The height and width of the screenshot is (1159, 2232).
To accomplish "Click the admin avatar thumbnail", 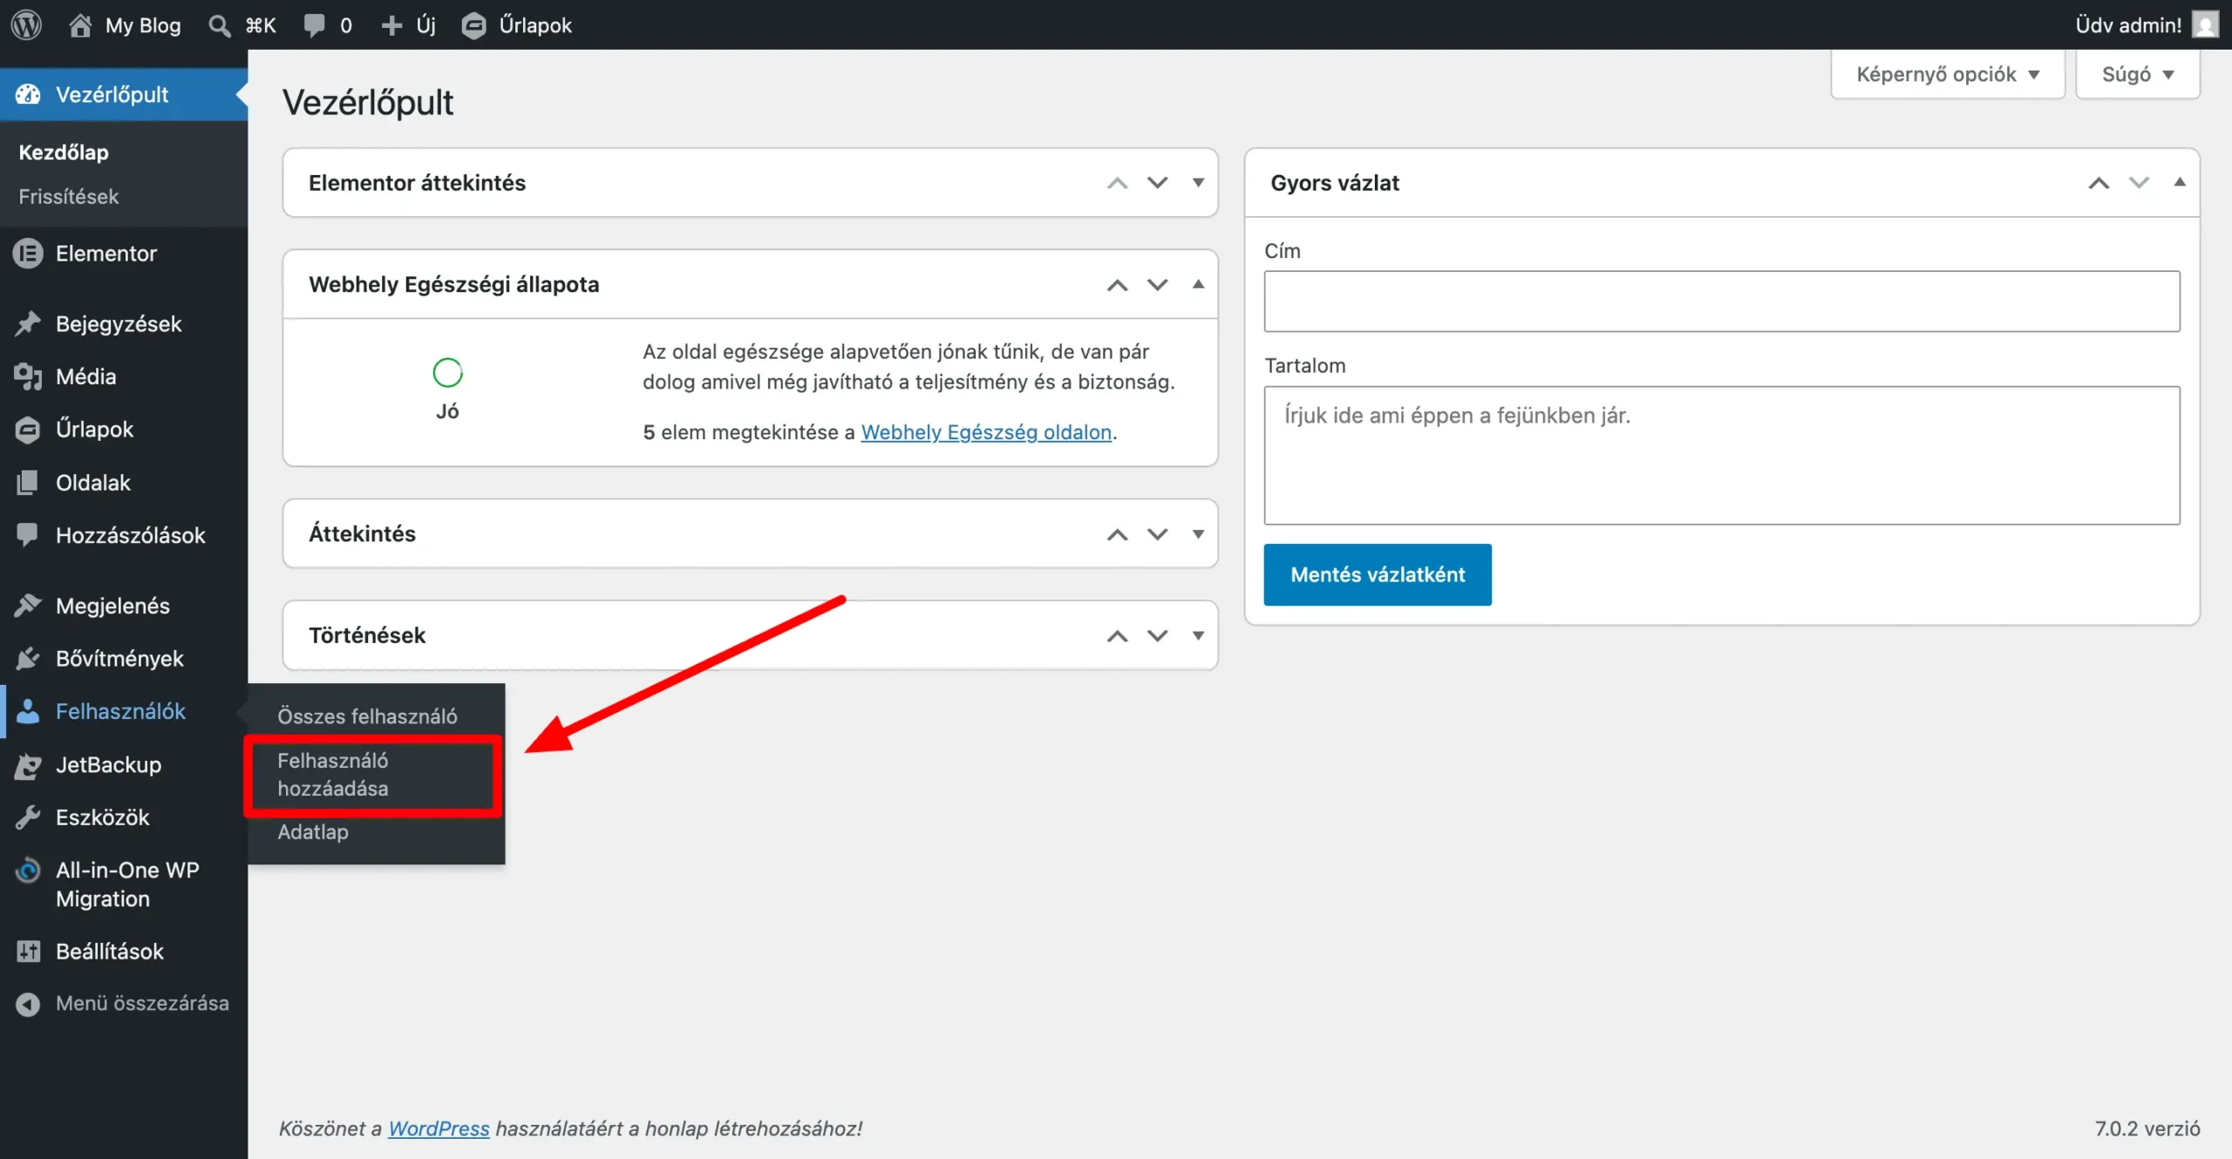I will point(2205,24).
